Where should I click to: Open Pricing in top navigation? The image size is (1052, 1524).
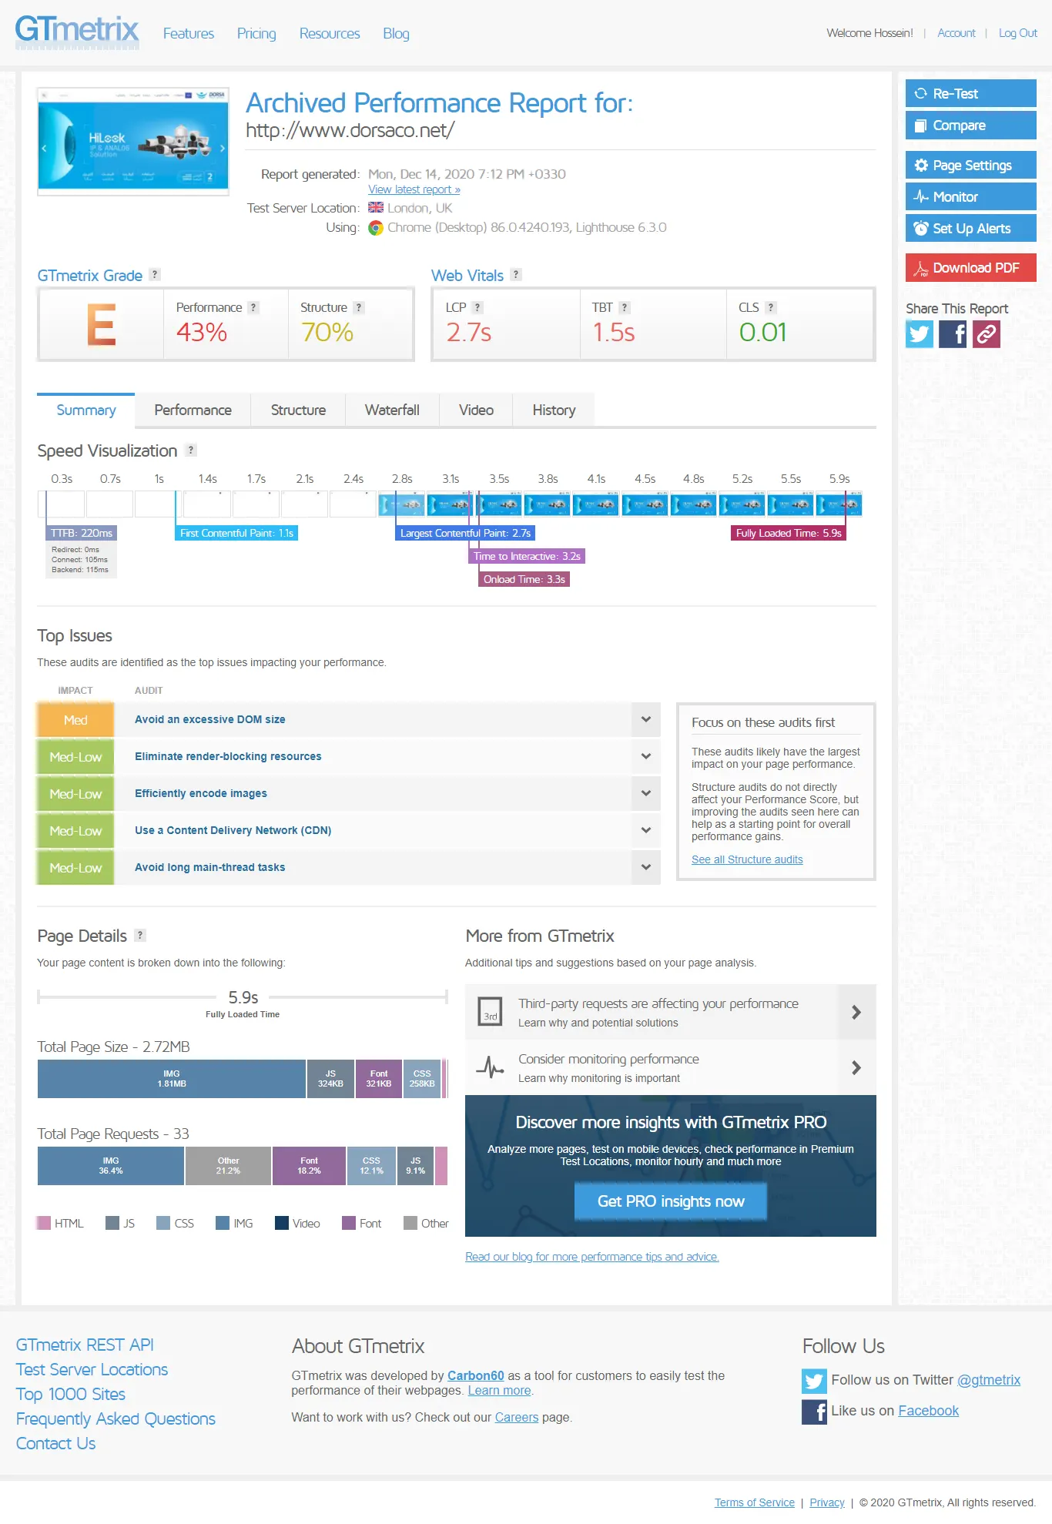tap(256, 34)
